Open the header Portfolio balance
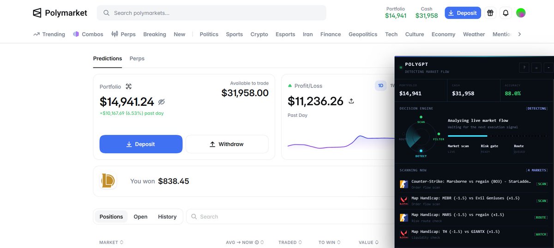The image size is (554, 248). tap(396, 12)
